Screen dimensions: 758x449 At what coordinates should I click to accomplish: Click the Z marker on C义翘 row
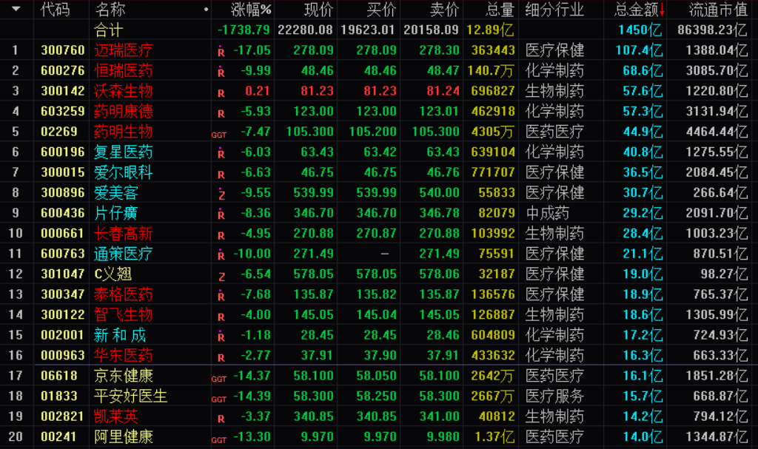click(221, 277)
